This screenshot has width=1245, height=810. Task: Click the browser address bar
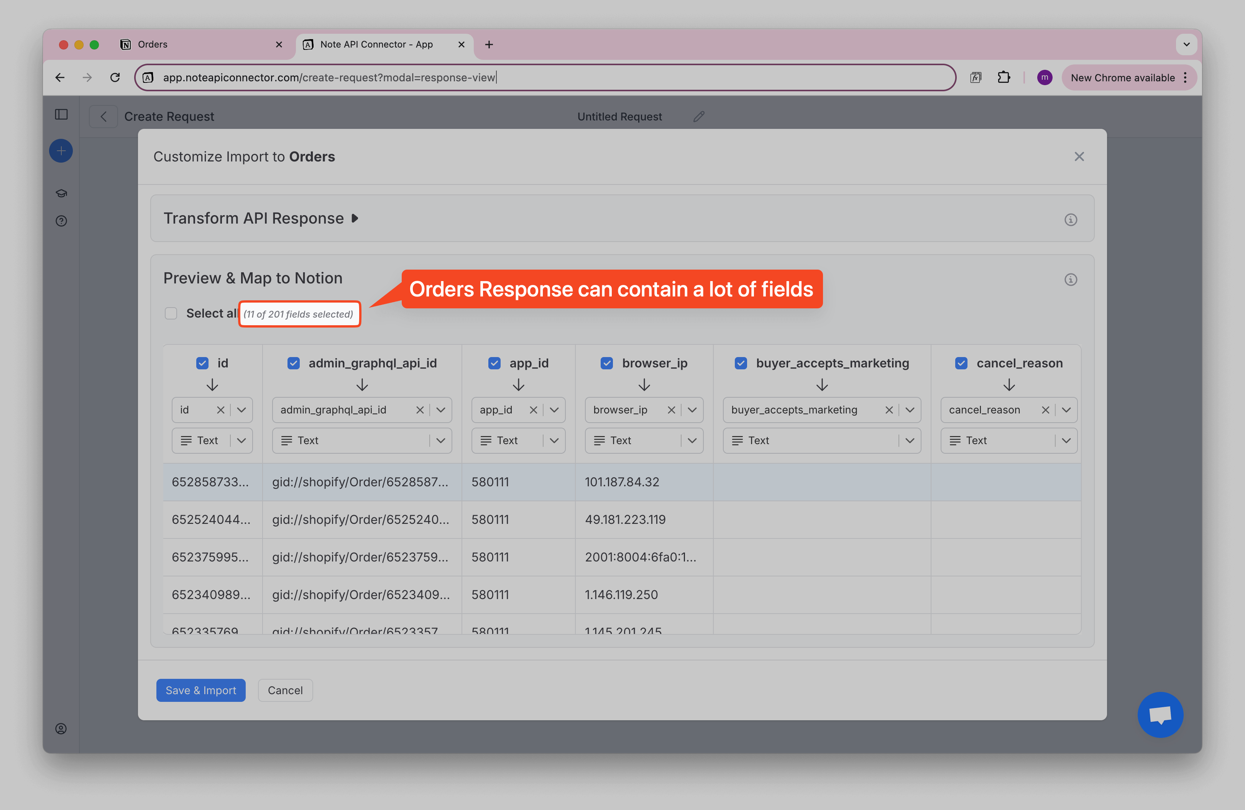[x=544, y=77]
